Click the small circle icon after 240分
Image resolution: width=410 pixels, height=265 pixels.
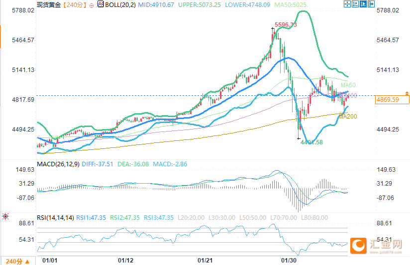tap(91, 4)
